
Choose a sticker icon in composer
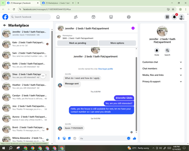tap(70, 139)
